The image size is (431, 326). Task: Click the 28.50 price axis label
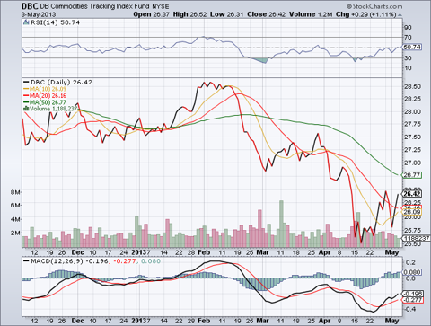coord(412,86)
